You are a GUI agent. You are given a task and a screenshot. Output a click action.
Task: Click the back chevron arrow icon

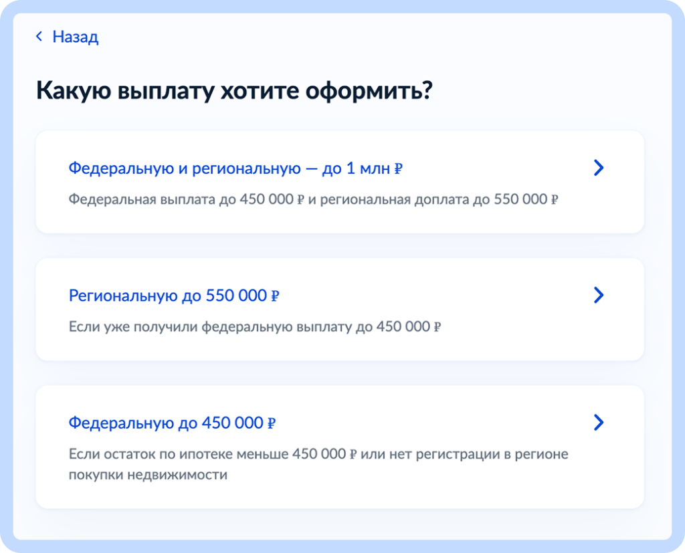[x=39, y=37]
